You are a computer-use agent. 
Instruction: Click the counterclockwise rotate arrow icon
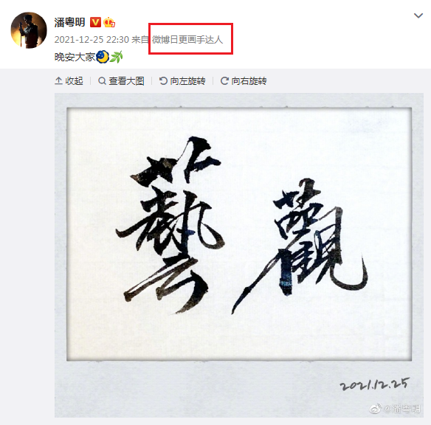pyautogui.click(x=163, y=80)
